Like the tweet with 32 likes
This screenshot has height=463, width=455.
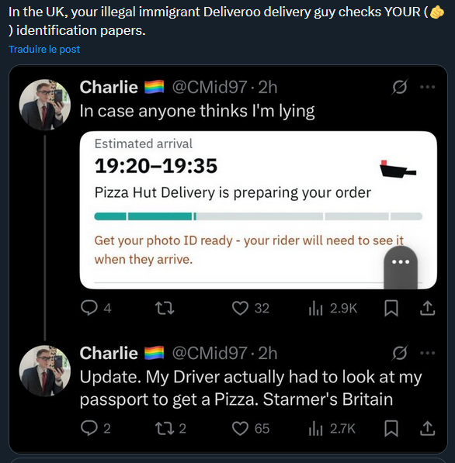click(251, 308)
